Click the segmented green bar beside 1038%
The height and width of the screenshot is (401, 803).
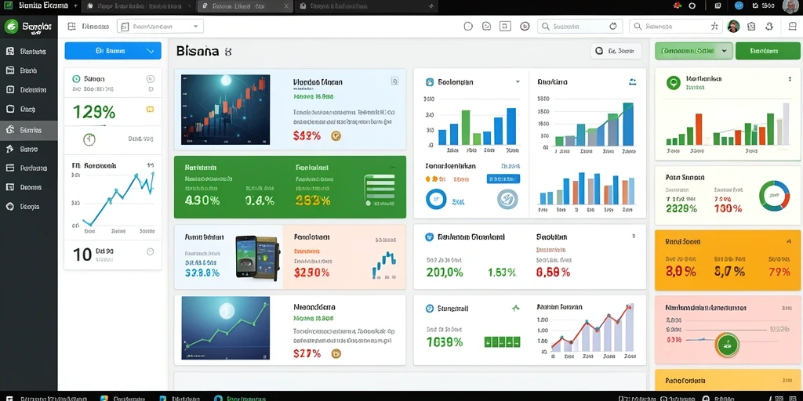(x=502, y=341)
